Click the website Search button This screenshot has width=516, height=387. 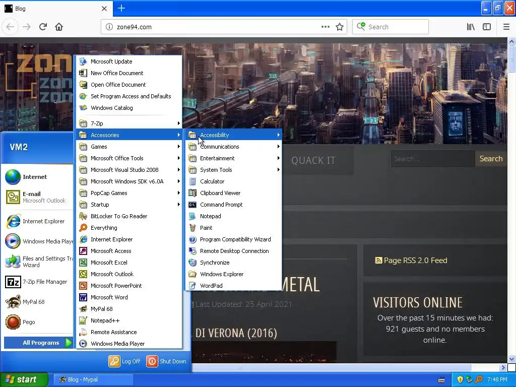pyautogui.click(x=491, y=159)
